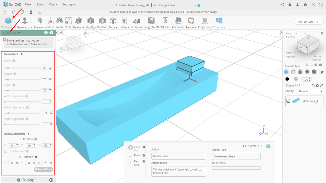
Task: Toggle fullscreen mode icon
Action: 321,5
